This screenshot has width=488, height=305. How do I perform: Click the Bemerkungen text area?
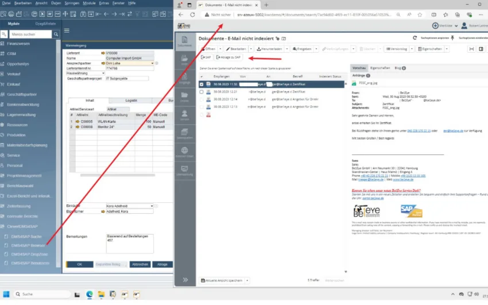click(x=130, y=244)
